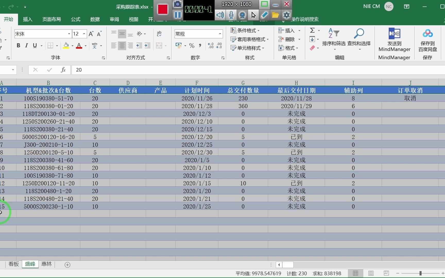Adjust the zoom slider handle
The height and width of the screenshot is (278, 445).
(x=420, y=273)
